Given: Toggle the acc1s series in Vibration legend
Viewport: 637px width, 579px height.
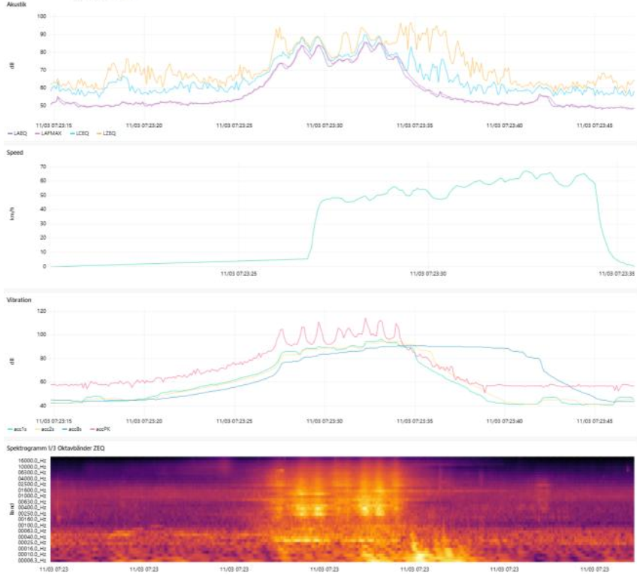Looking at the screenshot, I should [x=17, y=429].
